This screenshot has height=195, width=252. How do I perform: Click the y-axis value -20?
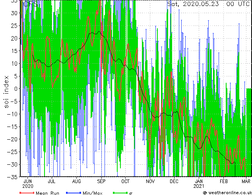pyautogui.click(x=12, y=139)
